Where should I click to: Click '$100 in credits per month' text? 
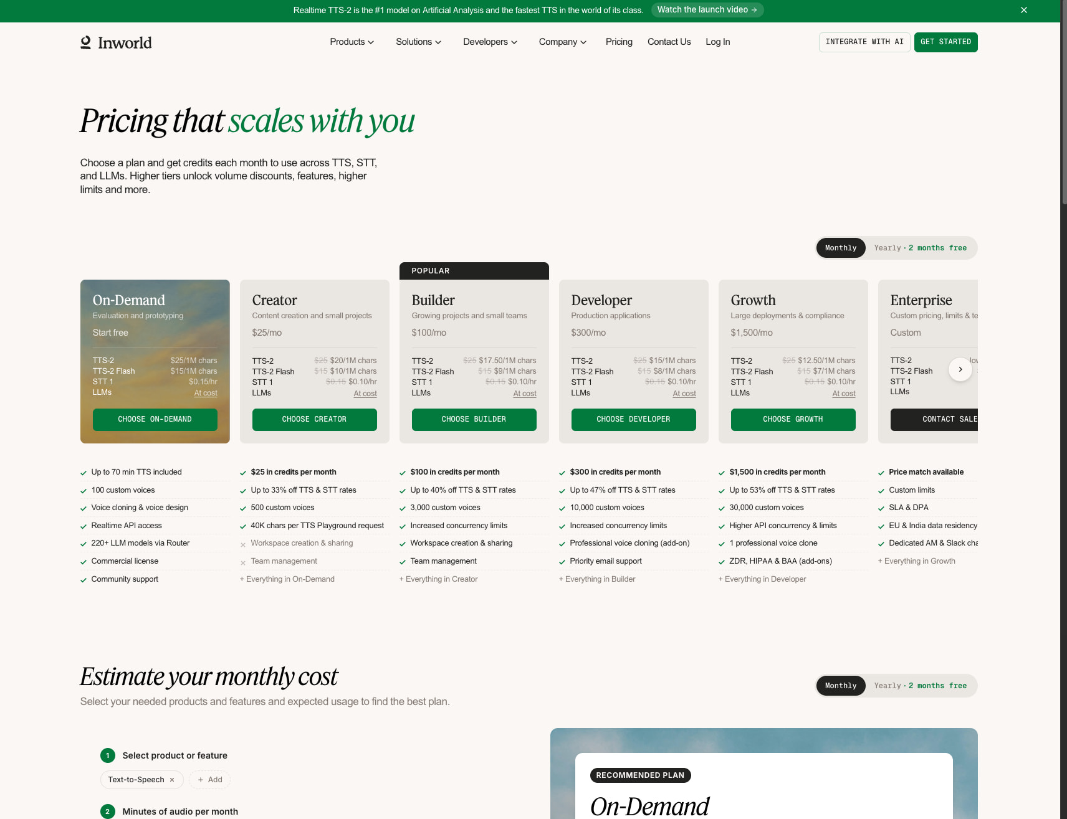tap(455, 472)
